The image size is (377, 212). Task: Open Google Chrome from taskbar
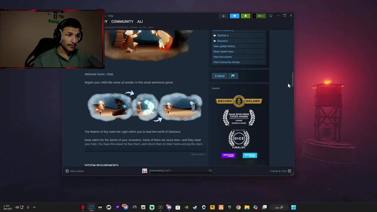point(238,207)
